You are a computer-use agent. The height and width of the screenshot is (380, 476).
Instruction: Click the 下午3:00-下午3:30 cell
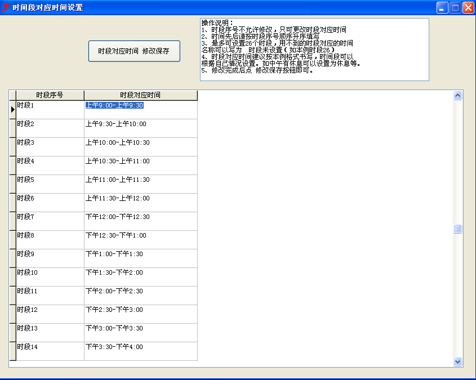coord(141,333)
